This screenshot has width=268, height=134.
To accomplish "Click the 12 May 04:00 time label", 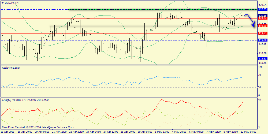I will pyautogui.click(x=248, y=132).
